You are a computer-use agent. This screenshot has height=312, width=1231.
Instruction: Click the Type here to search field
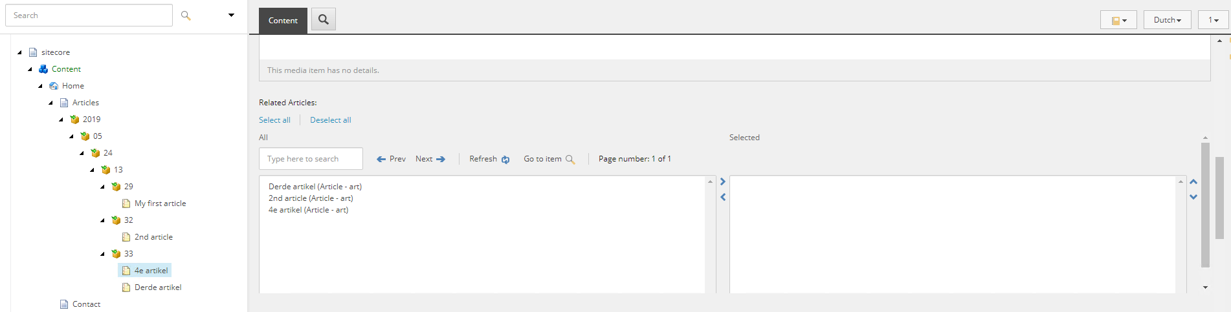(311, 159)
